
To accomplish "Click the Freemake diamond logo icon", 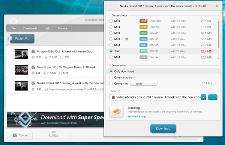I will (x=13, y=21).
